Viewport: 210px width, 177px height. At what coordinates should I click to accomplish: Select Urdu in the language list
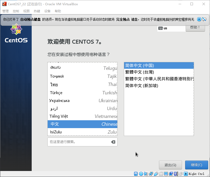82,109
